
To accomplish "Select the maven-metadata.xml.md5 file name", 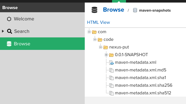I will coord(140,70).
